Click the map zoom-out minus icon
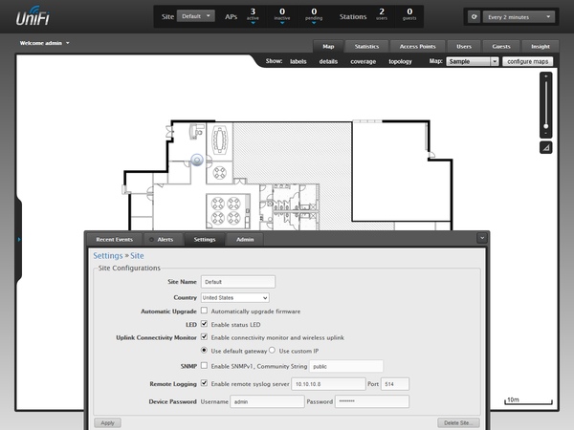574x430 pixels. pyautogui.click(x=546, y=134)
